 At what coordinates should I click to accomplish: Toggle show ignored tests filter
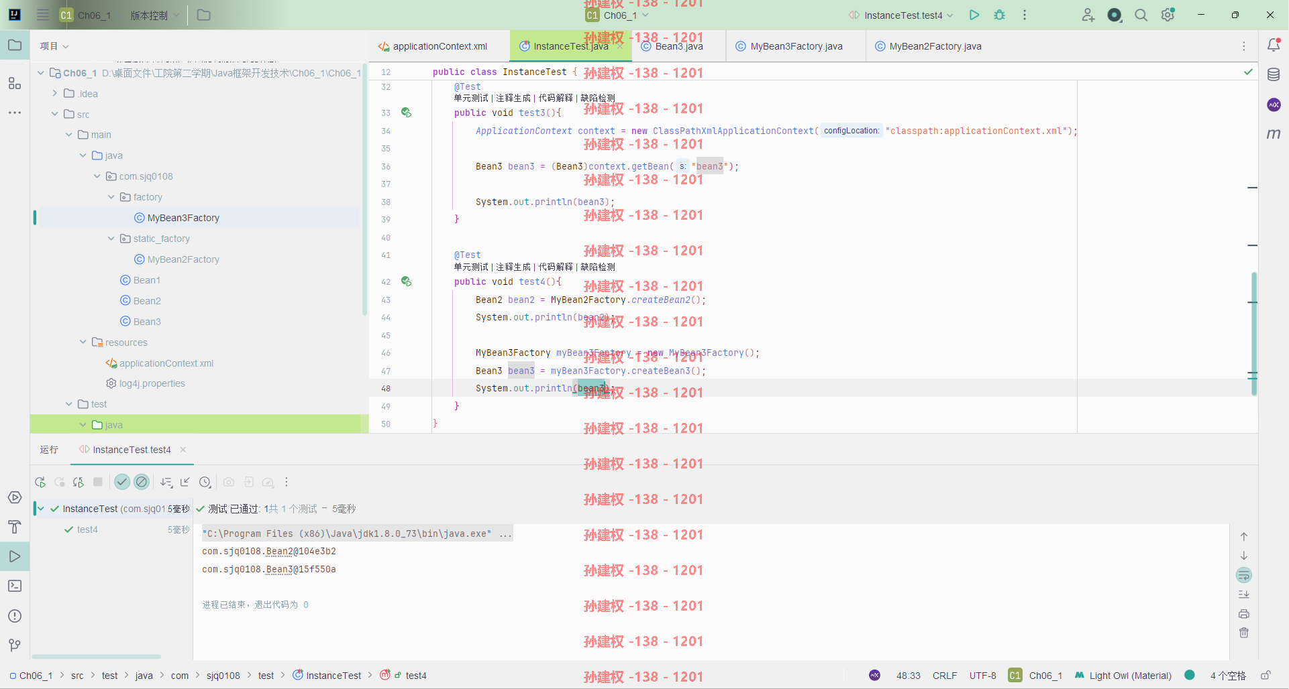(x=142, y=482)
